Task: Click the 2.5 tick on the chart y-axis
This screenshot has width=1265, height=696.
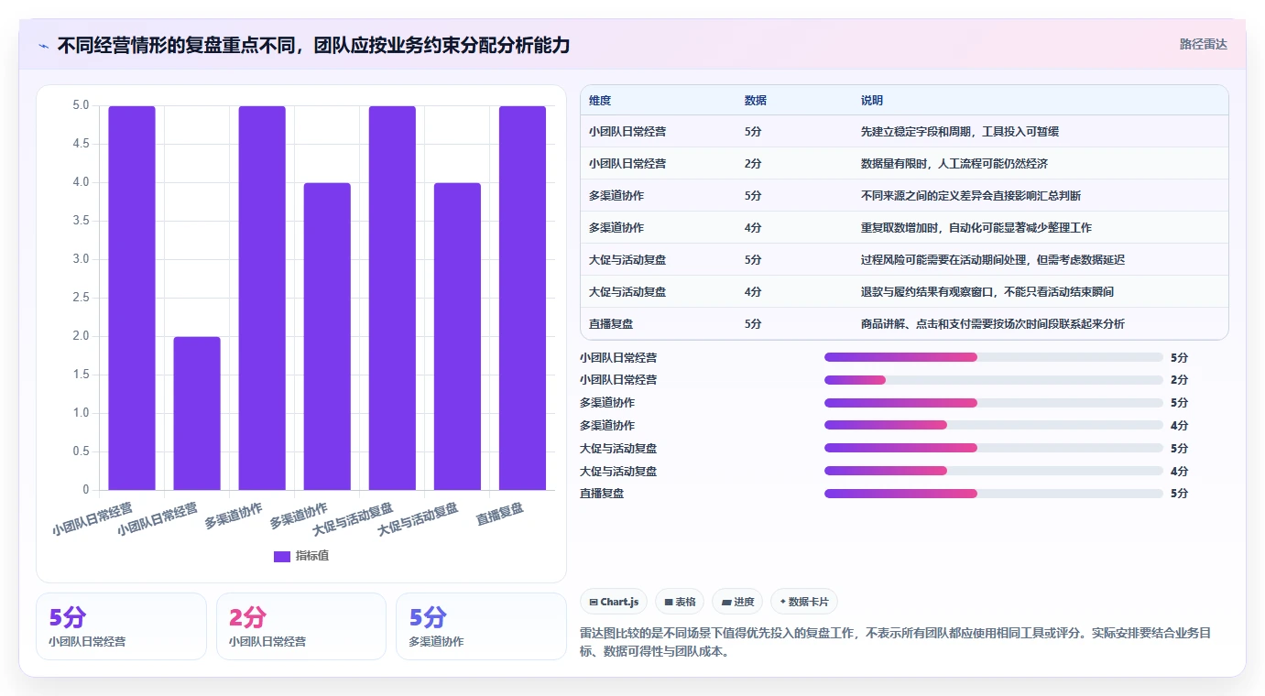Action: (x=81, y=298)
